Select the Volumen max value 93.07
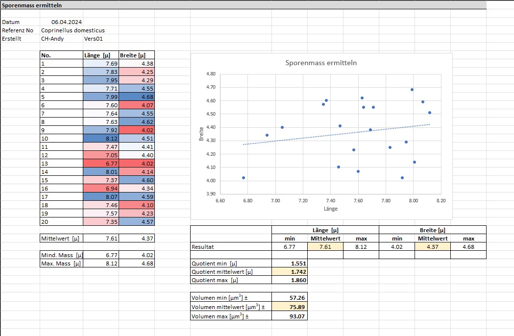Image resolution: width=514 pixels, height=336 pixels. [x=290, y=316]
